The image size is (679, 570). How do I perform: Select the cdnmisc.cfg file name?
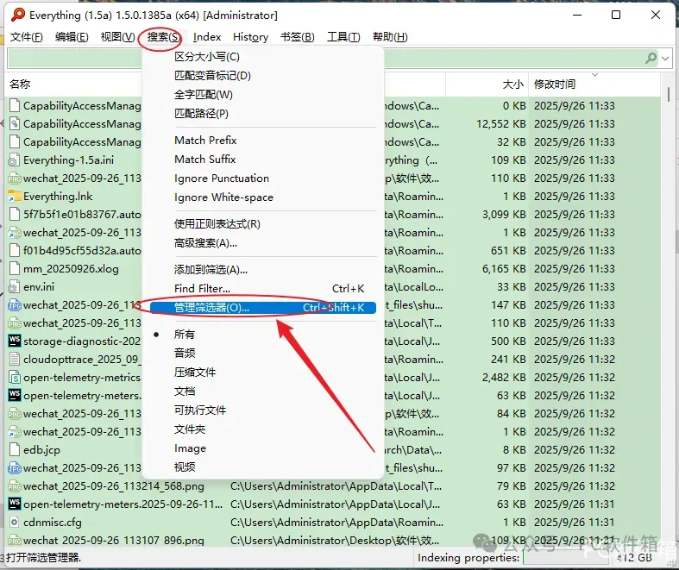click(x=53, y=523)
